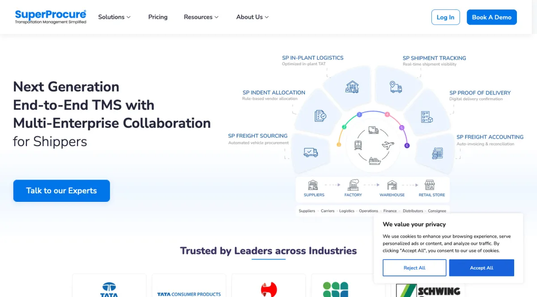The width and height of the screenshot is (537, 297).
Task: Click Book A Demo button
Action: click(491, 17)
